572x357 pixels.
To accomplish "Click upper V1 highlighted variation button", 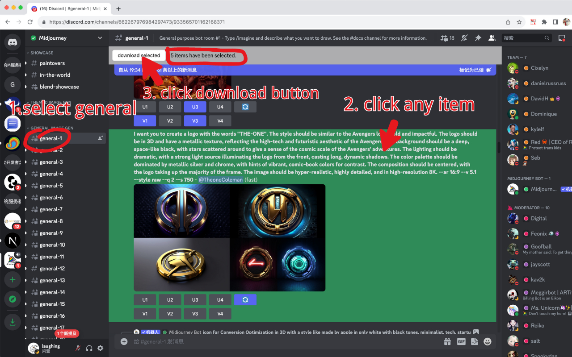I will click(145, 120).
